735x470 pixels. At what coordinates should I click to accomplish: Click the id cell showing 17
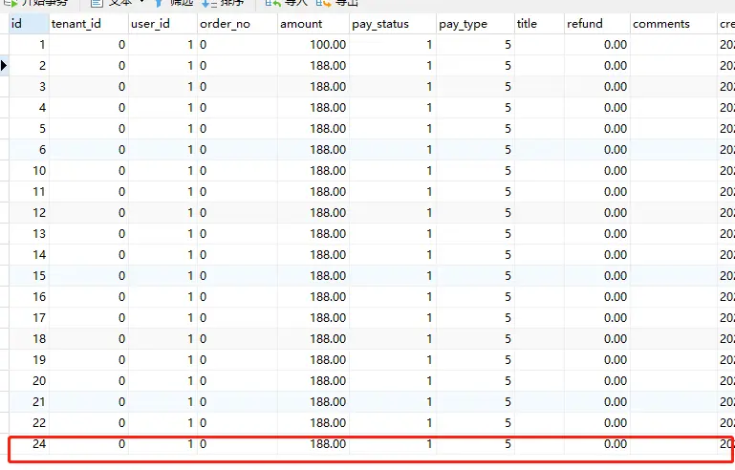pos(29,318)
